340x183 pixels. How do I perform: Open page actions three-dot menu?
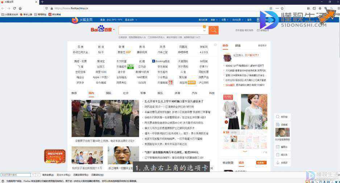[277, 8]
